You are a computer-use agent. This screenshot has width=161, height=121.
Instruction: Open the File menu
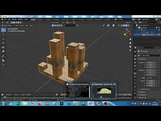coord(5,19)
